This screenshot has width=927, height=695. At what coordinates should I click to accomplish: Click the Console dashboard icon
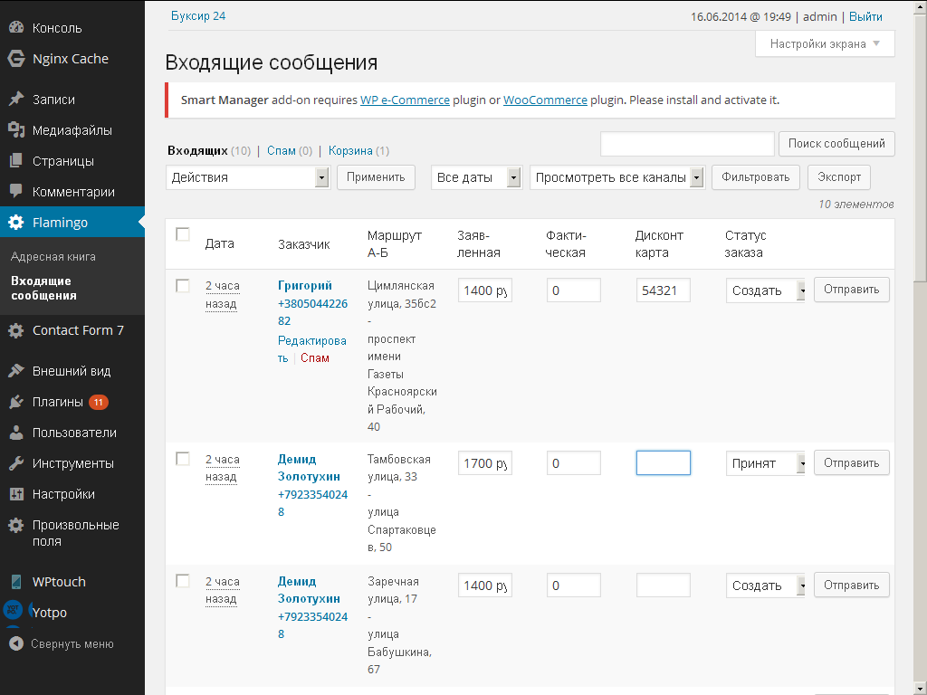(16, 28)
